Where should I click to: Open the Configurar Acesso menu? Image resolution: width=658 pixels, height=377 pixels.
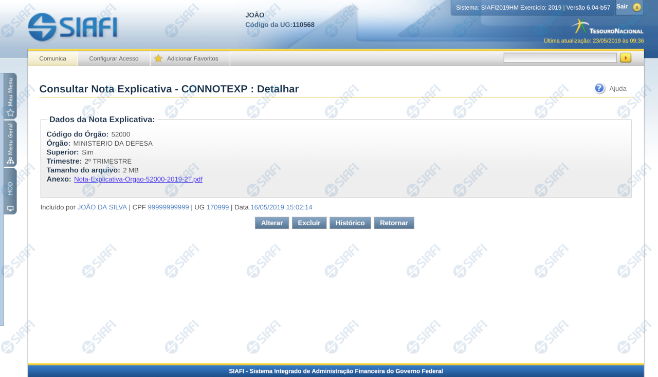[114, 58]
